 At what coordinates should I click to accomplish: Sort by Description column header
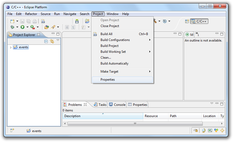pos(103,116)
